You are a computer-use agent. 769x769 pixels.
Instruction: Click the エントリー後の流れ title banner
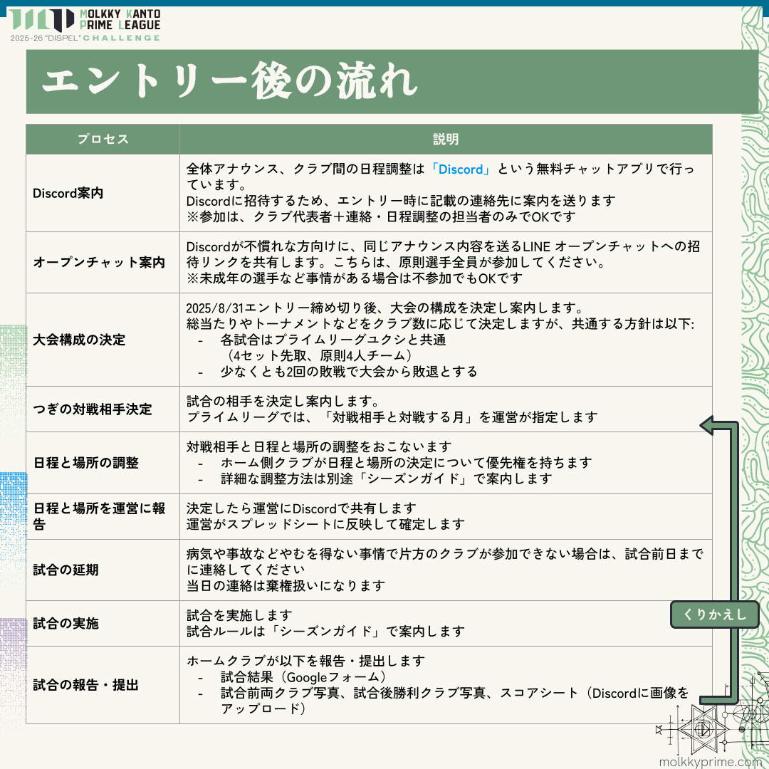228,82
